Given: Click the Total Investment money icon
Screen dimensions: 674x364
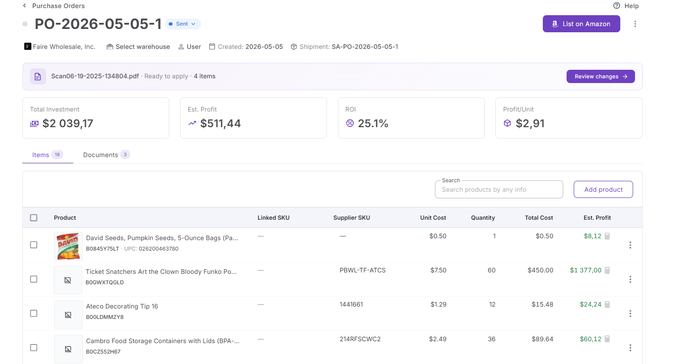Looking at the screenshot, I should [x=34, y=123].
